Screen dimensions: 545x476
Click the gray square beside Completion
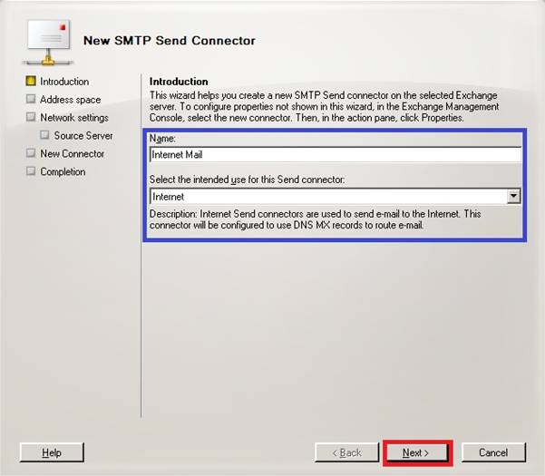(x=31, y=172)
